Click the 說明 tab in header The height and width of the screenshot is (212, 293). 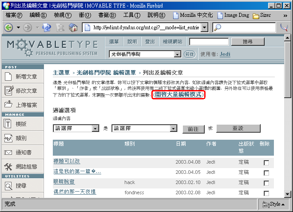pyautogui.click(x=132, y=42)
